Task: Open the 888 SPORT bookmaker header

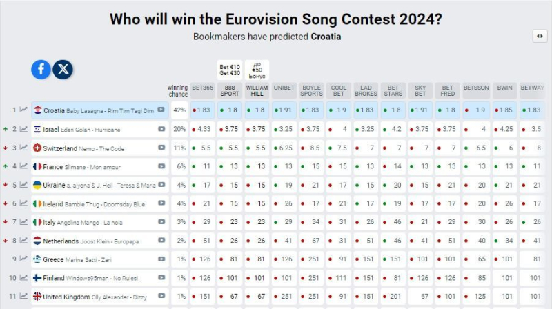Action: [x=230, y=90]
